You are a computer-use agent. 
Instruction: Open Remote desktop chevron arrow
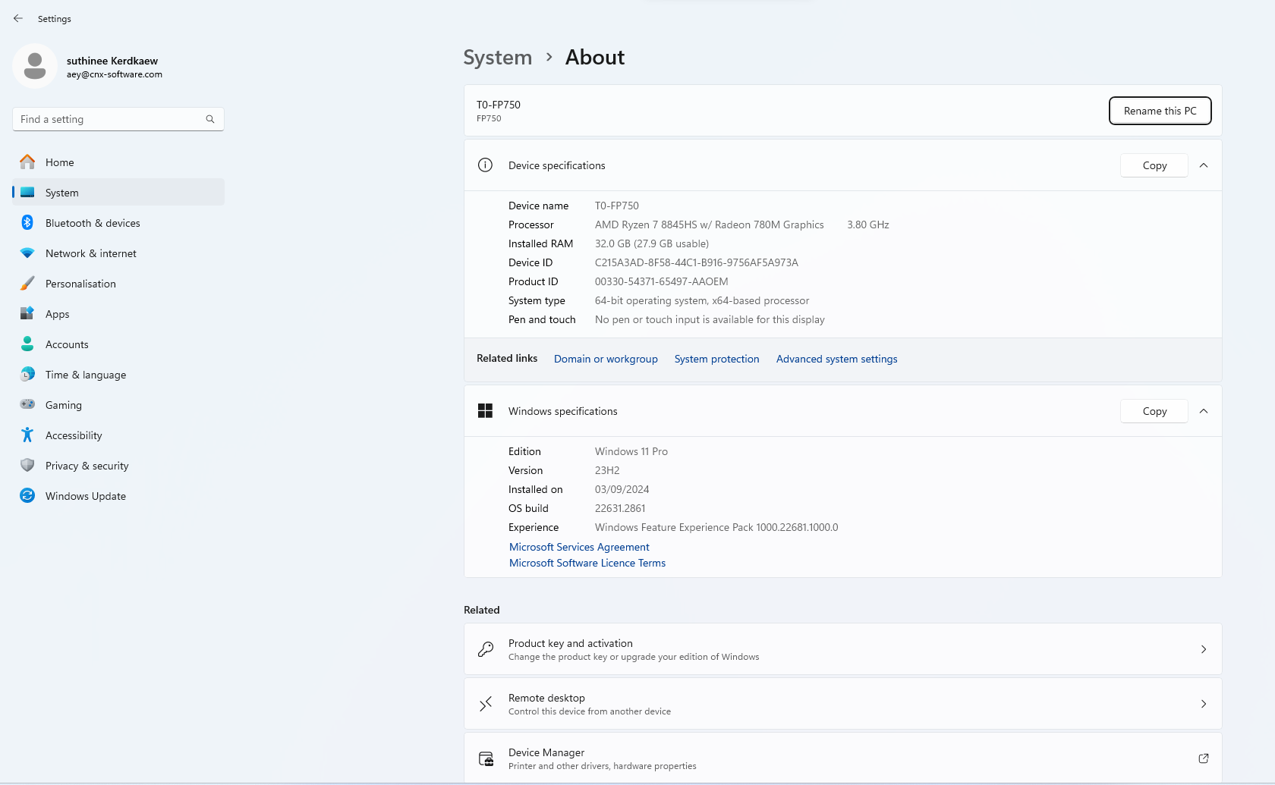pos(1204,704)
